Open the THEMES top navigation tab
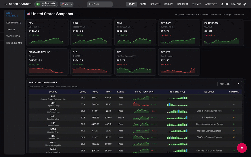This screenshot has height=157, width=251. click(197, 4)
